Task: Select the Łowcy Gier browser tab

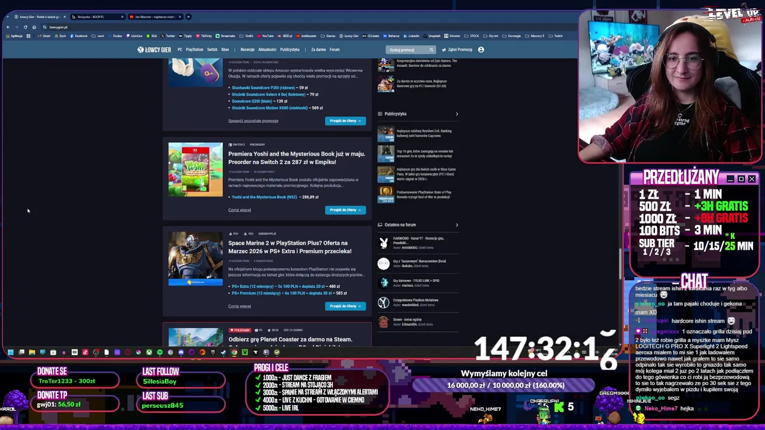Action: (x=40, y=17)
